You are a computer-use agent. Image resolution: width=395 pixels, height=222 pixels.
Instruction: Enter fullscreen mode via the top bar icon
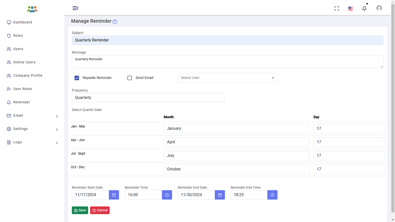(x=337, y=9)
